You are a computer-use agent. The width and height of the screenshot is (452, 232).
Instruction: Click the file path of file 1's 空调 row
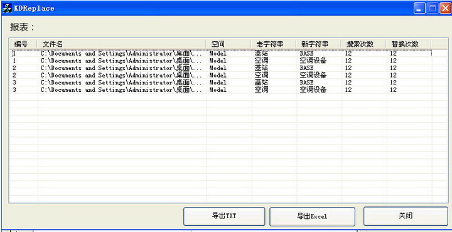(121, 61)
